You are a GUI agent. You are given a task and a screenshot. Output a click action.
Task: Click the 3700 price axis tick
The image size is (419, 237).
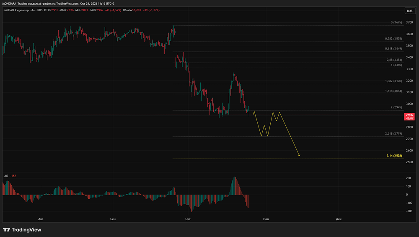tap(409, 23)
